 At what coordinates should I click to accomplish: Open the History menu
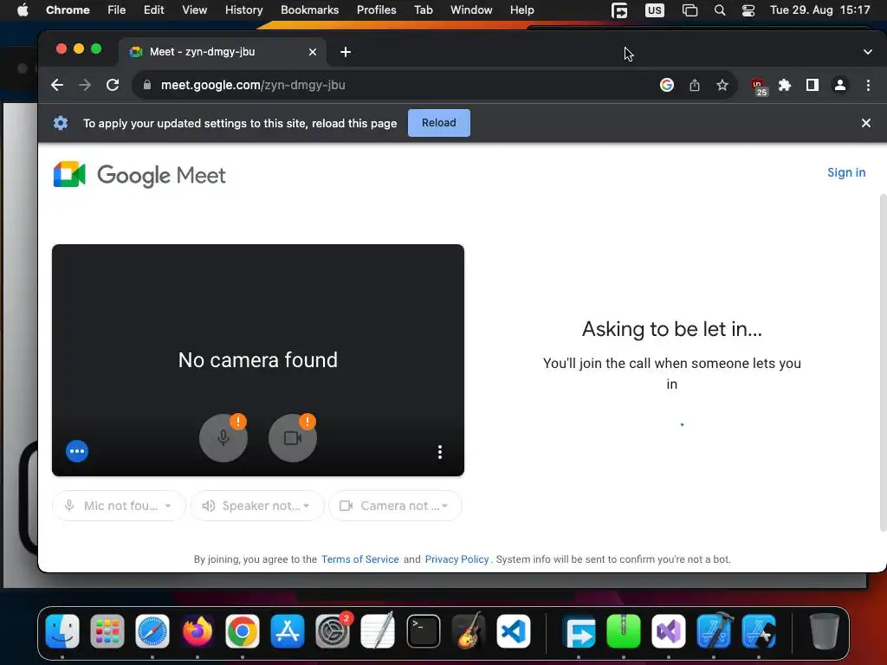[x=243, y=10]
